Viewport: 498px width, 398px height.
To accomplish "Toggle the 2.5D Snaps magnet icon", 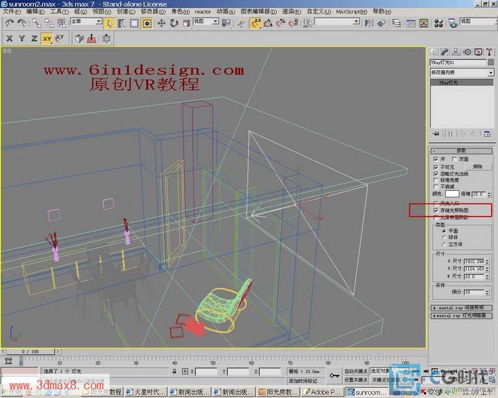I will [x=256, y=23].
